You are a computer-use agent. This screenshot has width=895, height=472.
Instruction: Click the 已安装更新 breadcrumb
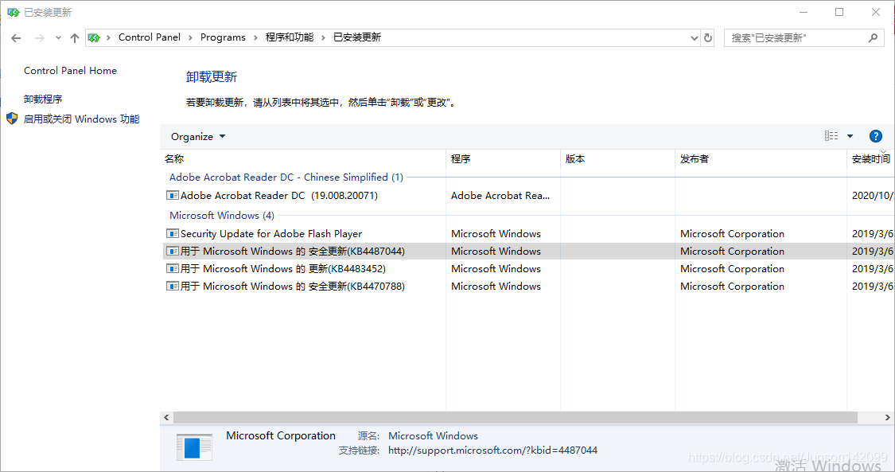[x=357, y=37]
